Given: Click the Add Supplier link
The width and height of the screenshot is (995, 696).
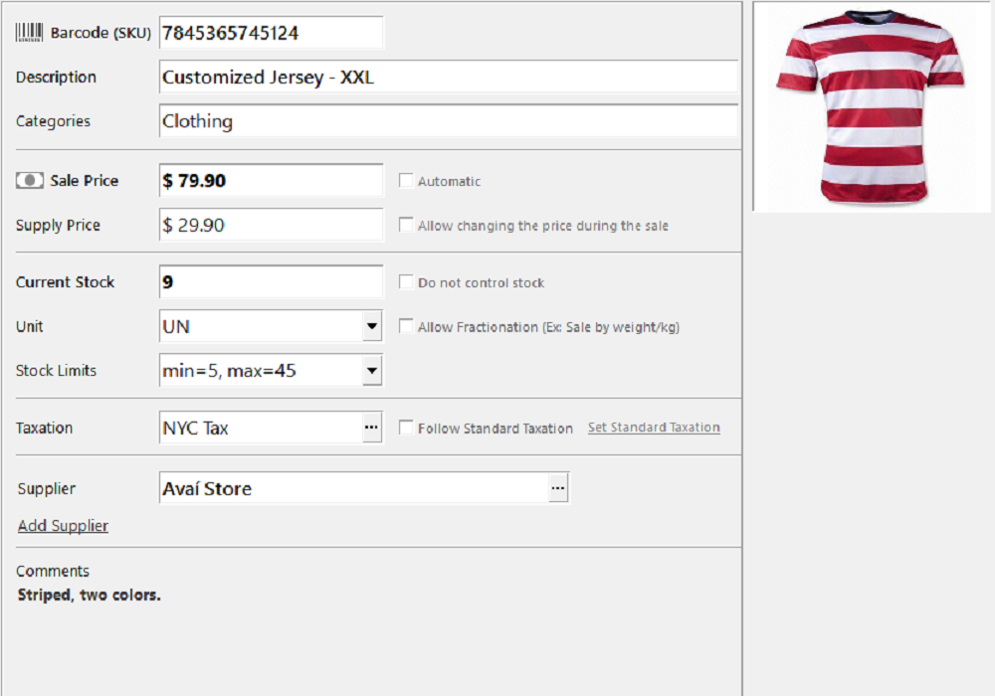Looking at the screenshot, I should 63,525.
